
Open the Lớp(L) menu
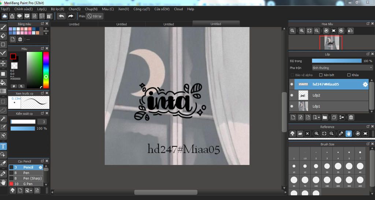42,9
